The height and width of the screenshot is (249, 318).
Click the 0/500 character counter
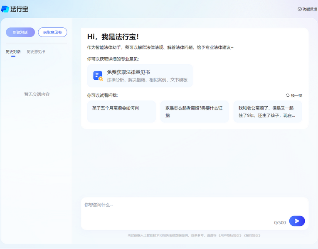click(x=280, y=222)
